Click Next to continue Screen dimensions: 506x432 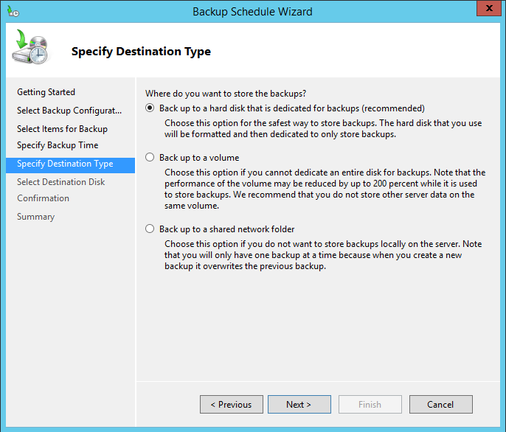tap(299, 404)
